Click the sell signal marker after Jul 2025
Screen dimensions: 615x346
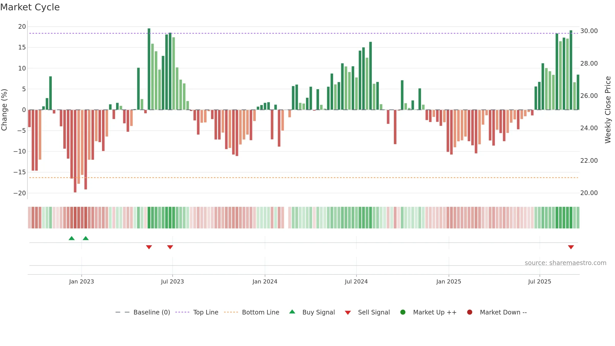(571, 247)
